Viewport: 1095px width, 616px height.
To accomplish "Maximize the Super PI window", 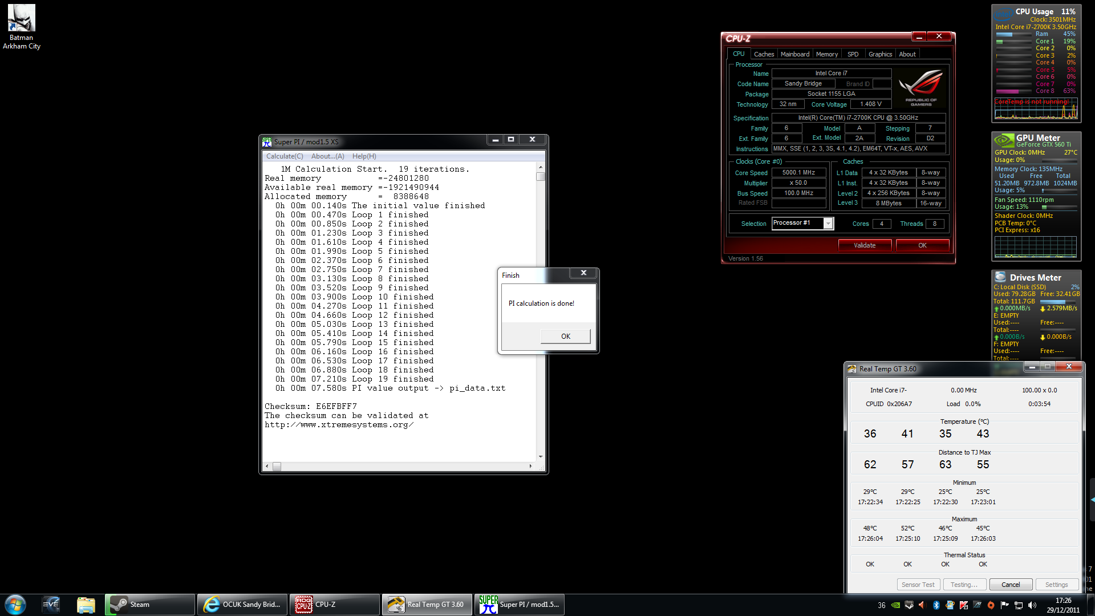I will 511,139.
